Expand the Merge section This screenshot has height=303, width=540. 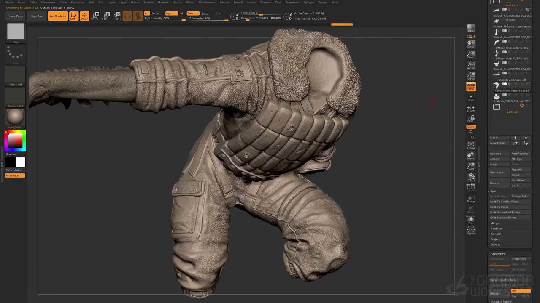[x=494, y=223]
